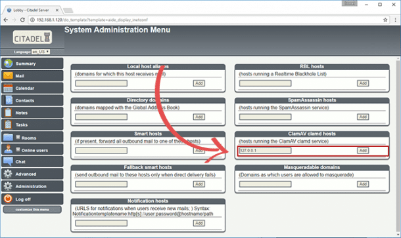Click Add in ClamAV clamd hosts
Viewport: 401px width, 238px height.
coord(363,151)
